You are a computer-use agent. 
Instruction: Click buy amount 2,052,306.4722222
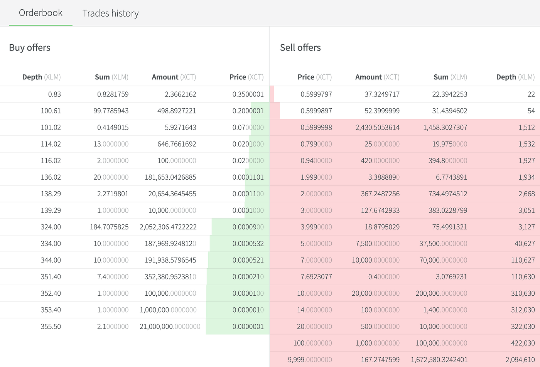point(168,227)
